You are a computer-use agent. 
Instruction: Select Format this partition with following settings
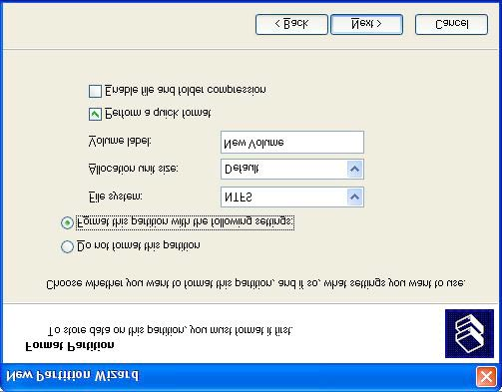point(67,222)
